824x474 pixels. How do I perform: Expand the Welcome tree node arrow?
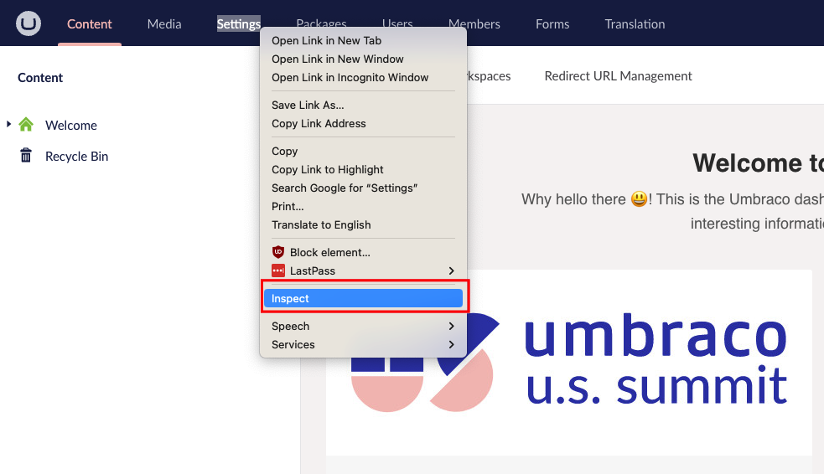point(8,125)
